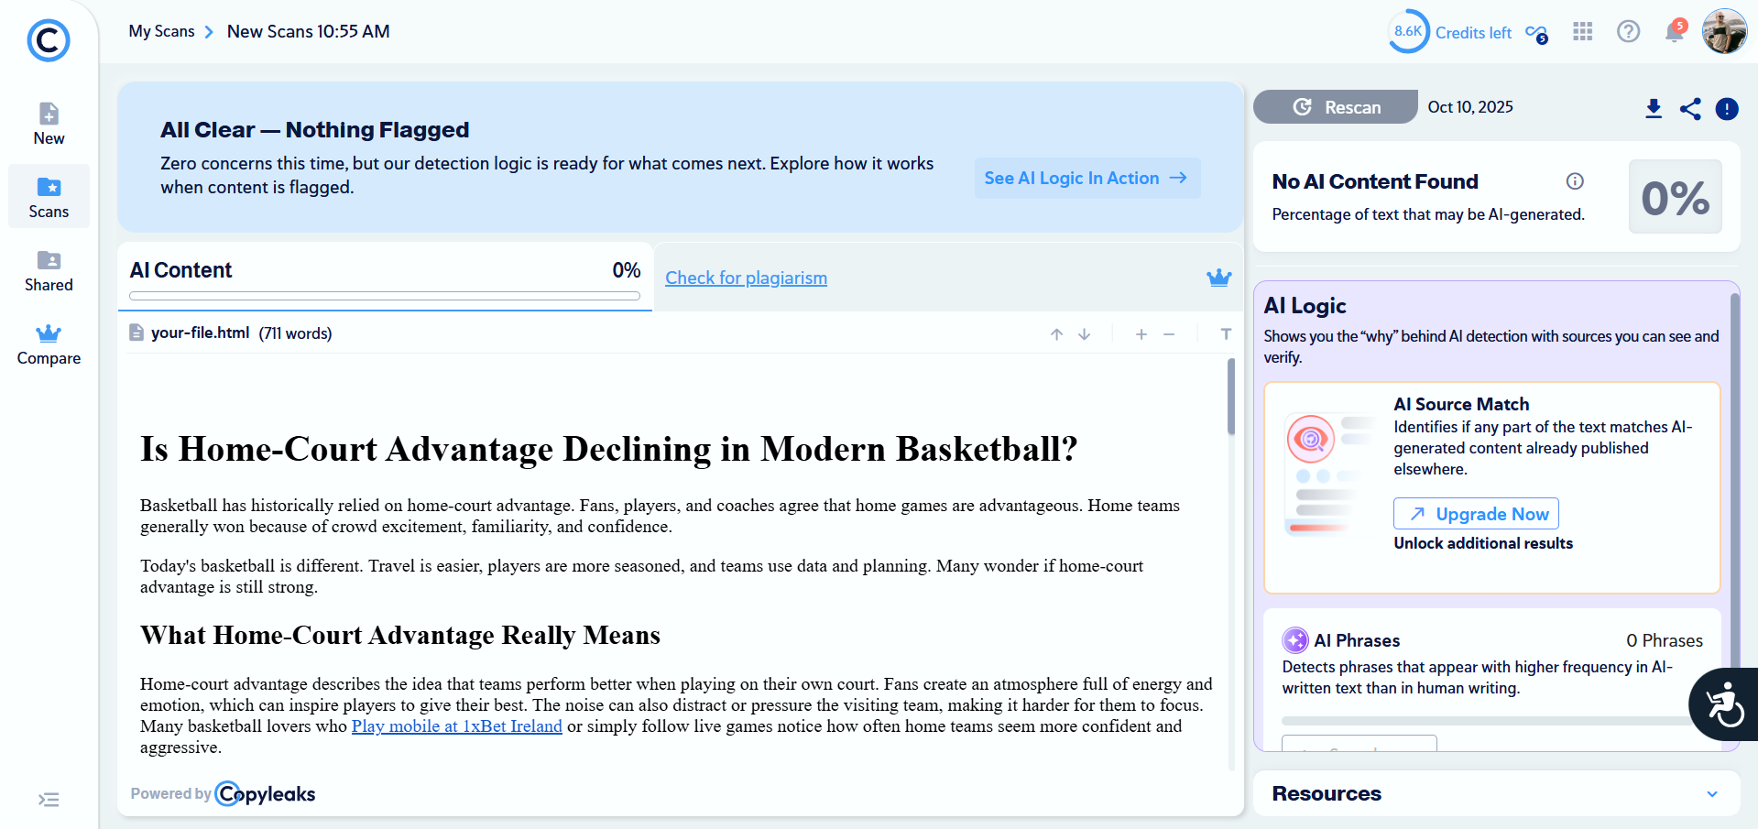Click the info icon beside No AI Content Found
Viewport: 1758px width, 829px height.
(1575, 181)
